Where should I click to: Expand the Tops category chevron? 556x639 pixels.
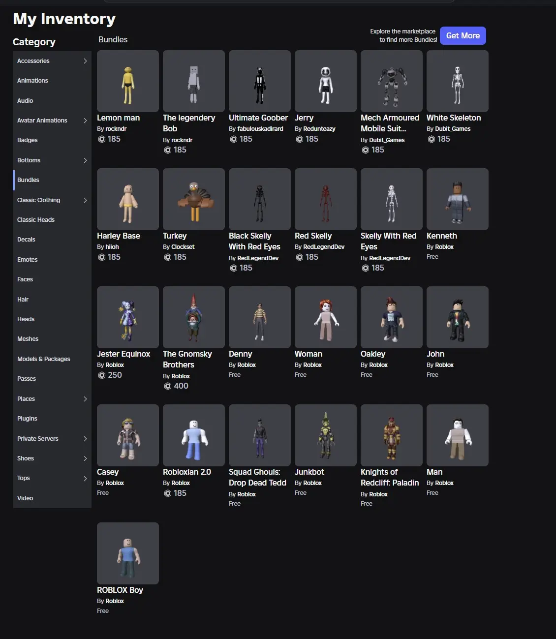(x=85, y=478)
